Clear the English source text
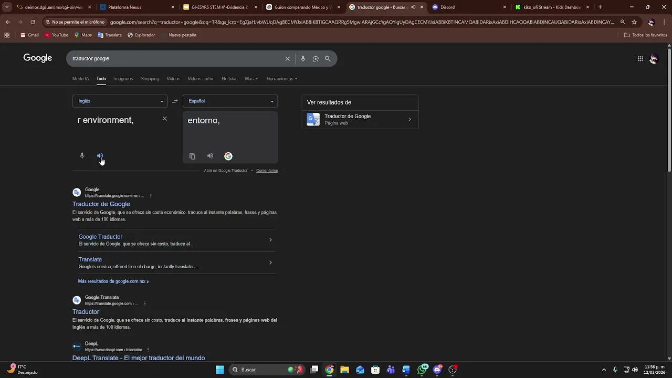Screen dimensions: 672x378 click(164, 119)
